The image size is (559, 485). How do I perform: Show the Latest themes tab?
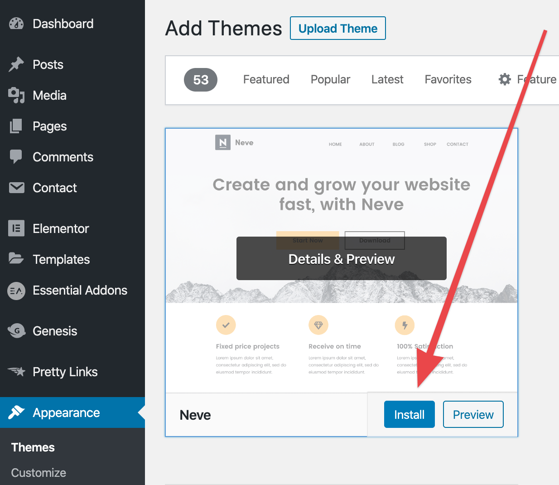tap(387, 79)
